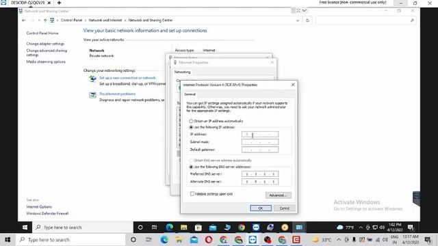The height and width of the screenshot is (246, 438).
Task: Select Use the following DNS server addresses
Action: 191,167
